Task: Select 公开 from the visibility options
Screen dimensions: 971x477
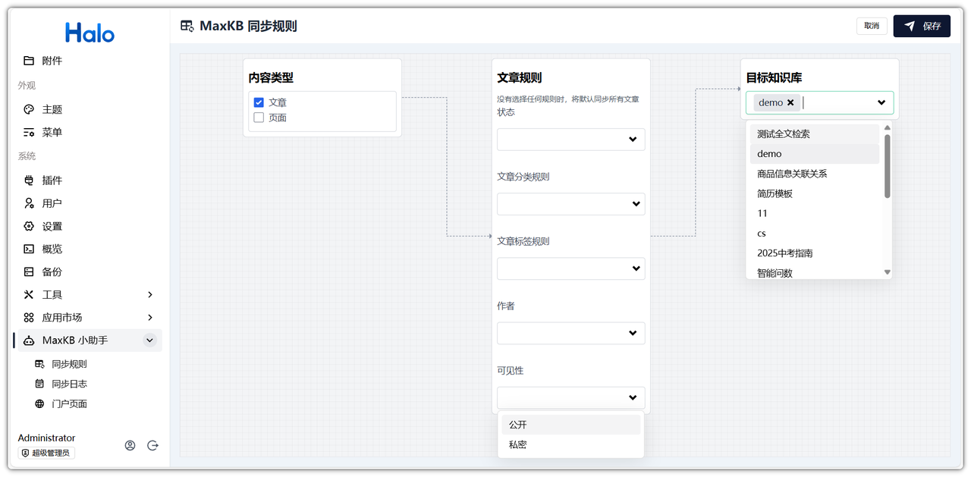Action: [x=518, y=425]
